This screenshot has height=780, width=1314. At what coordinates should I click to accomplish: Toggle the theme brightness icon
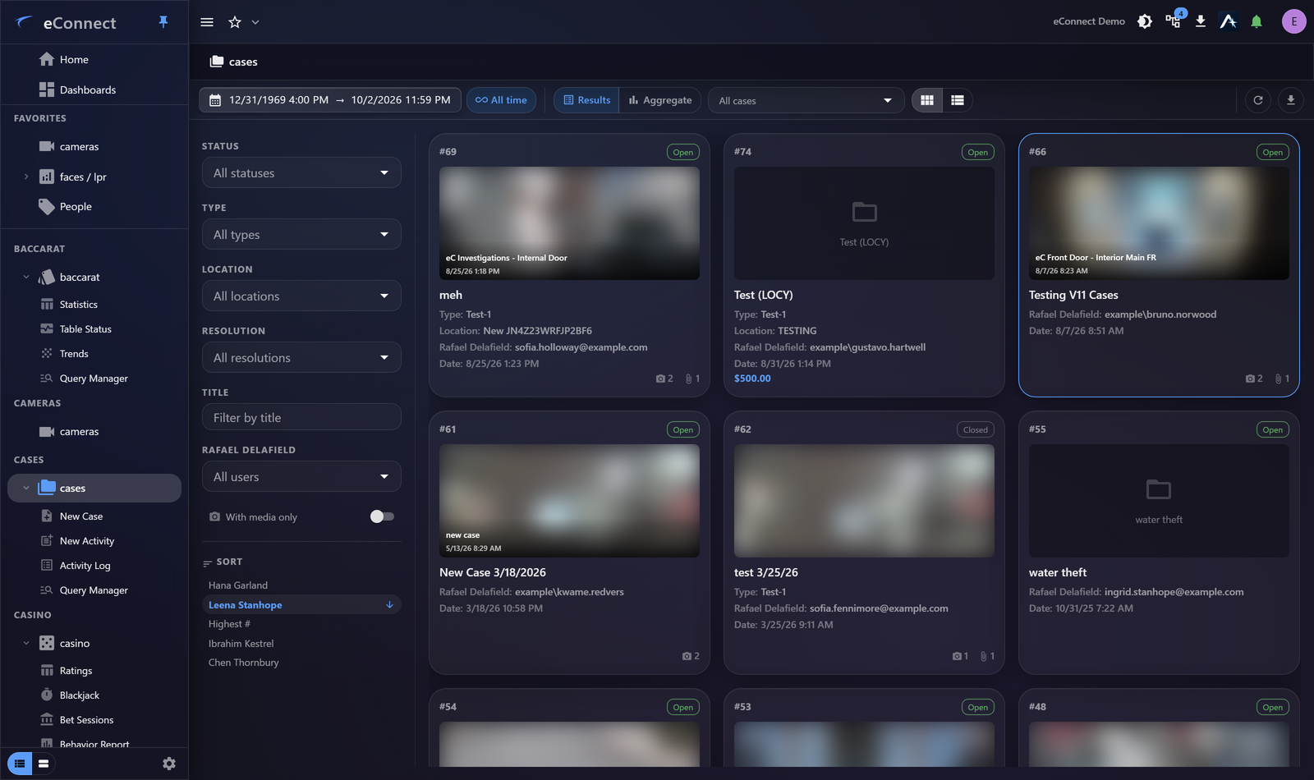pos(1145,21)
